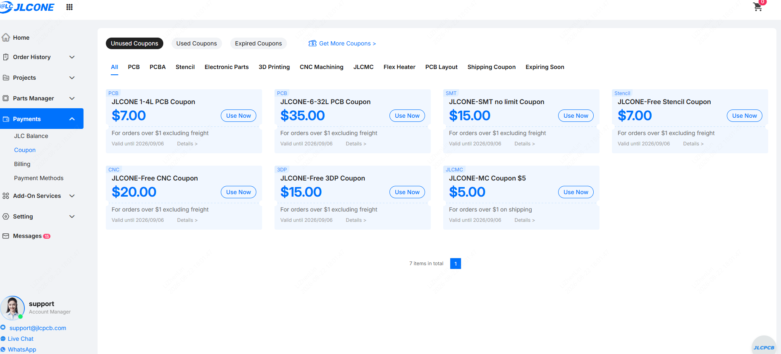Click the Projects sidebar icon

point(6,78)
